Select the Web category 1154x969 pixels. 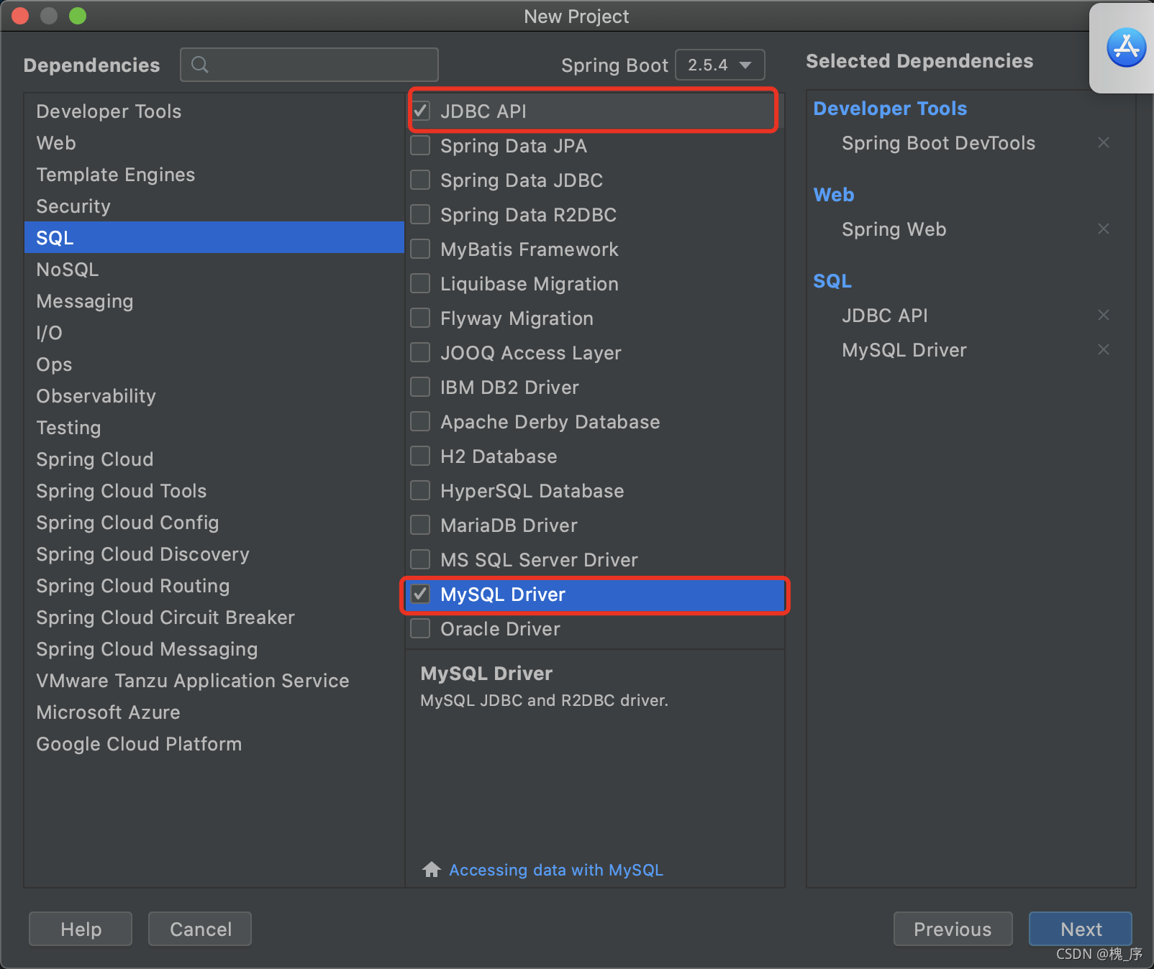214,143
